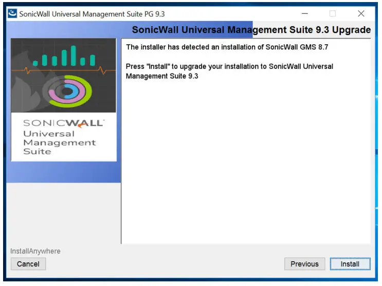This screenshot has width=382, height=286.
Task: Close the SonicWall installer window
Action: pos(361,14)
